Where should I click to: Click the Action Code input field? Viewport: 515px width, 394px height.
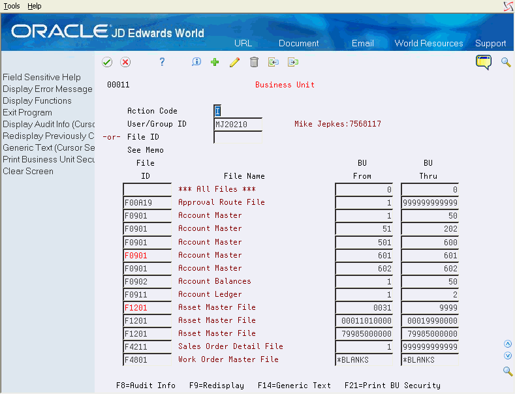pyautogui.click(x=217, y=111)
